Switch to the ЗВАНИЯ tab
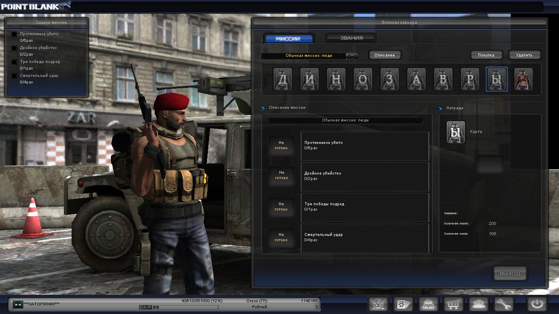559x314 pixels. 351,38
